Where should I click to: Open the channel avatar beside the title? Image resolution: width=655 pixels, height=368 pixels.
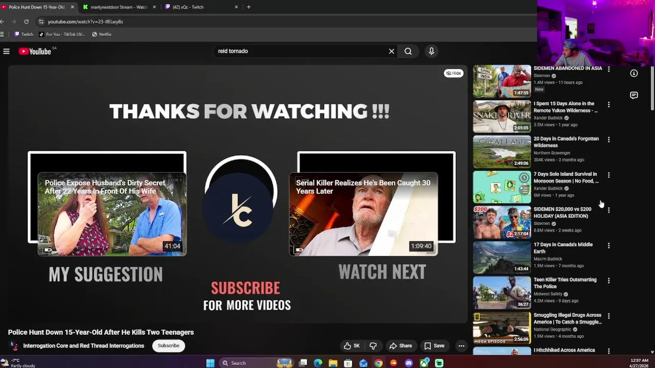pos(14,346)
